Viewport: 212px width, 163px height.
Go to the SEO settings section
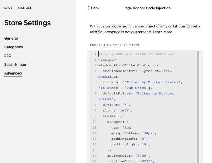pos(8,56)
